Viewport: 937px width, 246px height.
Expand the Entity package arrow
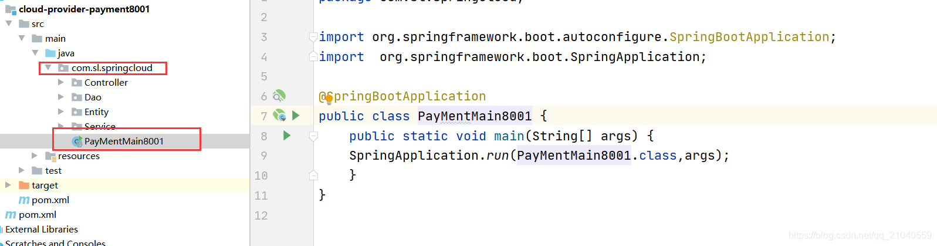[x=61, y=112]
